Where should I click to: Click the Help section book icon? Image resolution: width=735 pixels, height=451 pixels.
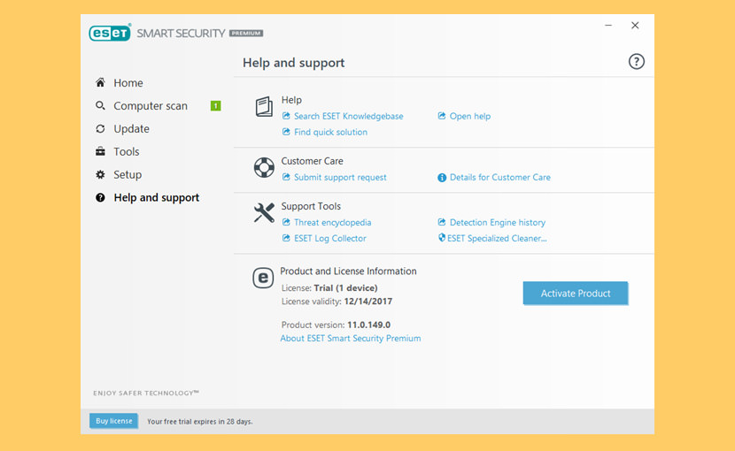click(x=264, y=106)
